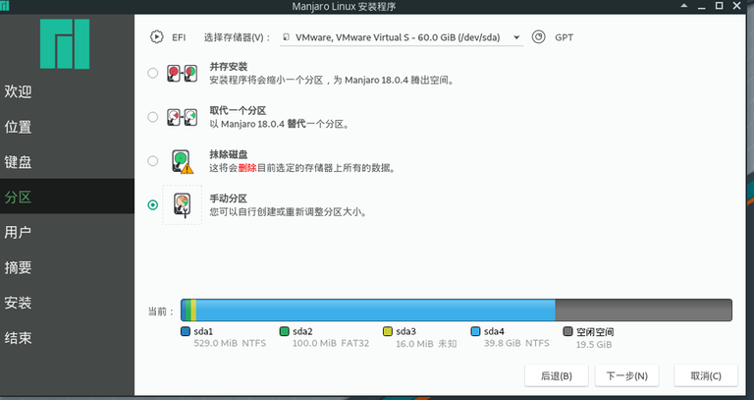
Task: Click the 手动分区 option title text
Action: (x=229, y=199)
